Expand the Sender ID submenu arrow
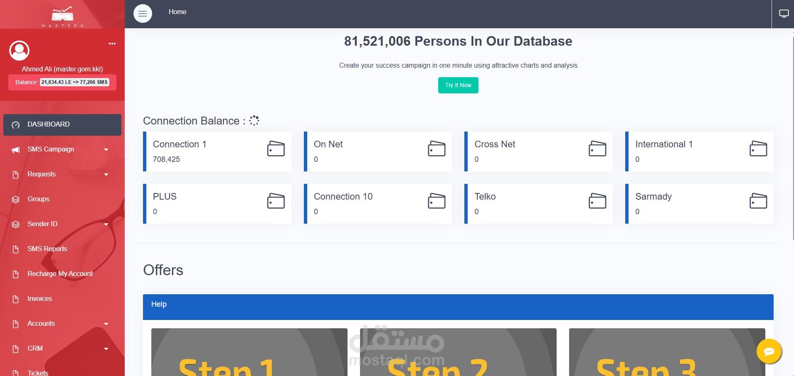Image resolution: width=794 pixels, height=376 pixels. tap(106, 225)
